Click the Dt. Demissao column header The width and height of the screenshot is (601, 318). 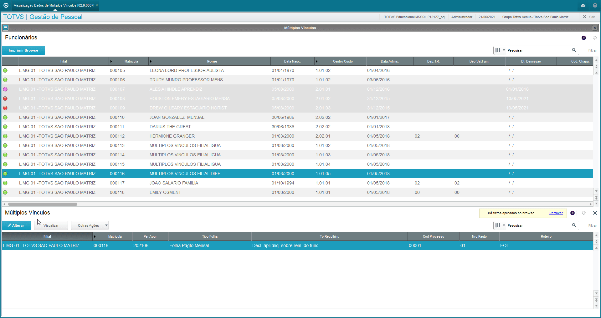531,61
